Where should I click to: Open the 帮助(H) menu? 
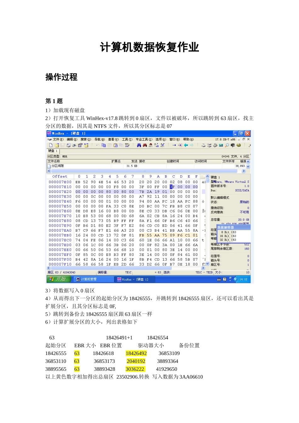pyautogui.click(x=189, y=139)
